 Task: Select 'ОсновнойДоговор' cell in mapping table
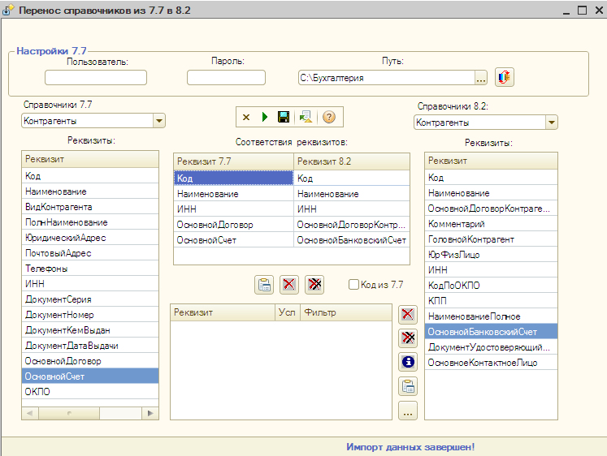(x=233, y=225)
